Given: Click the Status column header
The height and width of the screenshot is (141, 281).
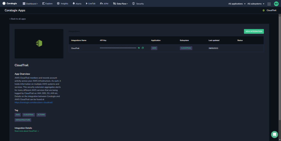Looking at the screenshot, I should 240,40.
